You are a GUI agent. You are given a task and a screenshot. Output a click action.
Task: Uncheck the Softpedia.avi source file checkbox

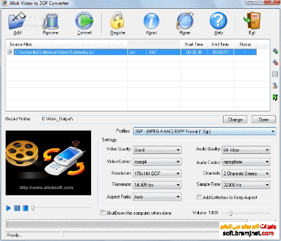pyautogui.click(x=10, y=52)
